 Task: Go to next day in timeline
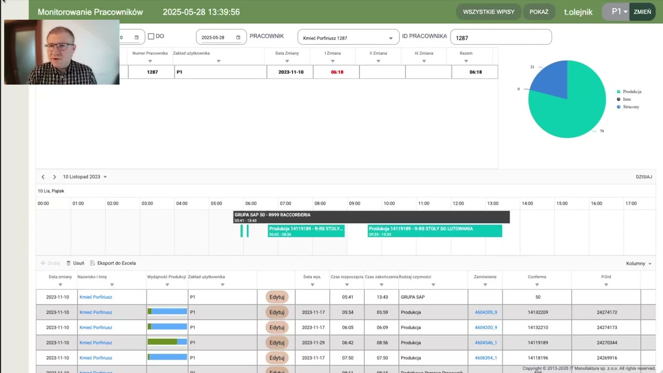[x=54, y=177]
